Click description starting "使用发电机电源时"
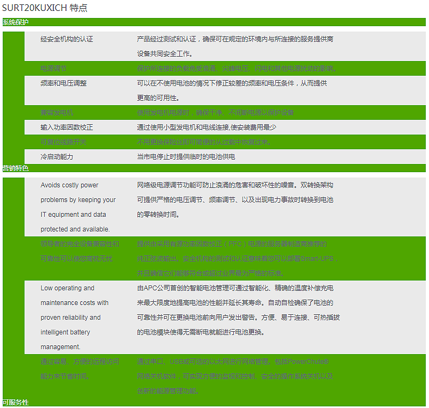This screenshot has height=408, width=429. point(216,113)
